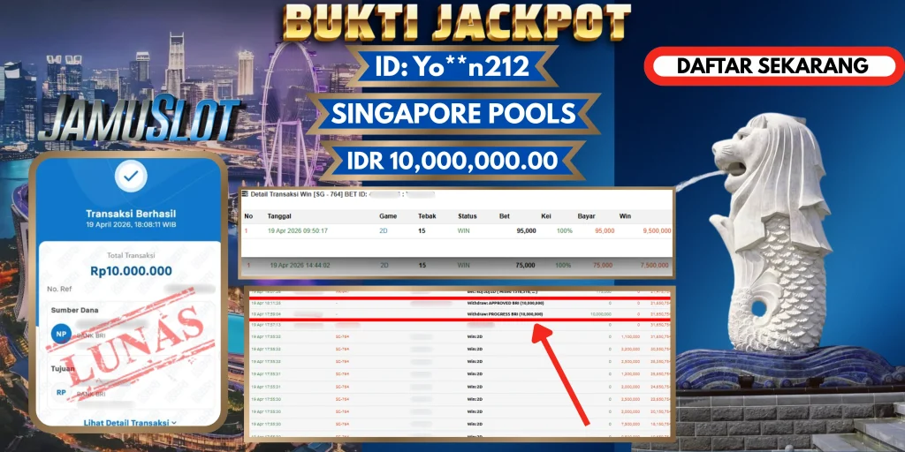Click the red arrow pointing at withdraw
Screen dimensions: 905x452
559,376
